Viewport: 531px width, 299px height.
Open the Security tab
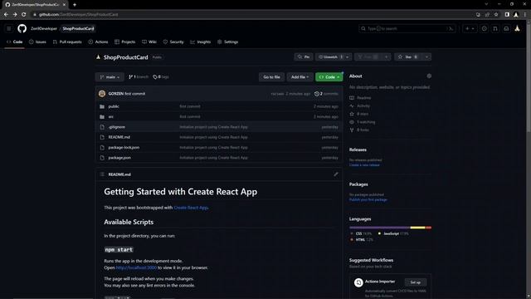pyautogui.click(x=173, y=42)
